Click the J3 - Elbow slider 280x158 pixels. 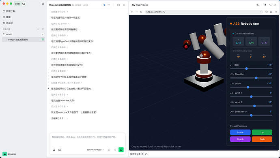[x=251, y=87]
